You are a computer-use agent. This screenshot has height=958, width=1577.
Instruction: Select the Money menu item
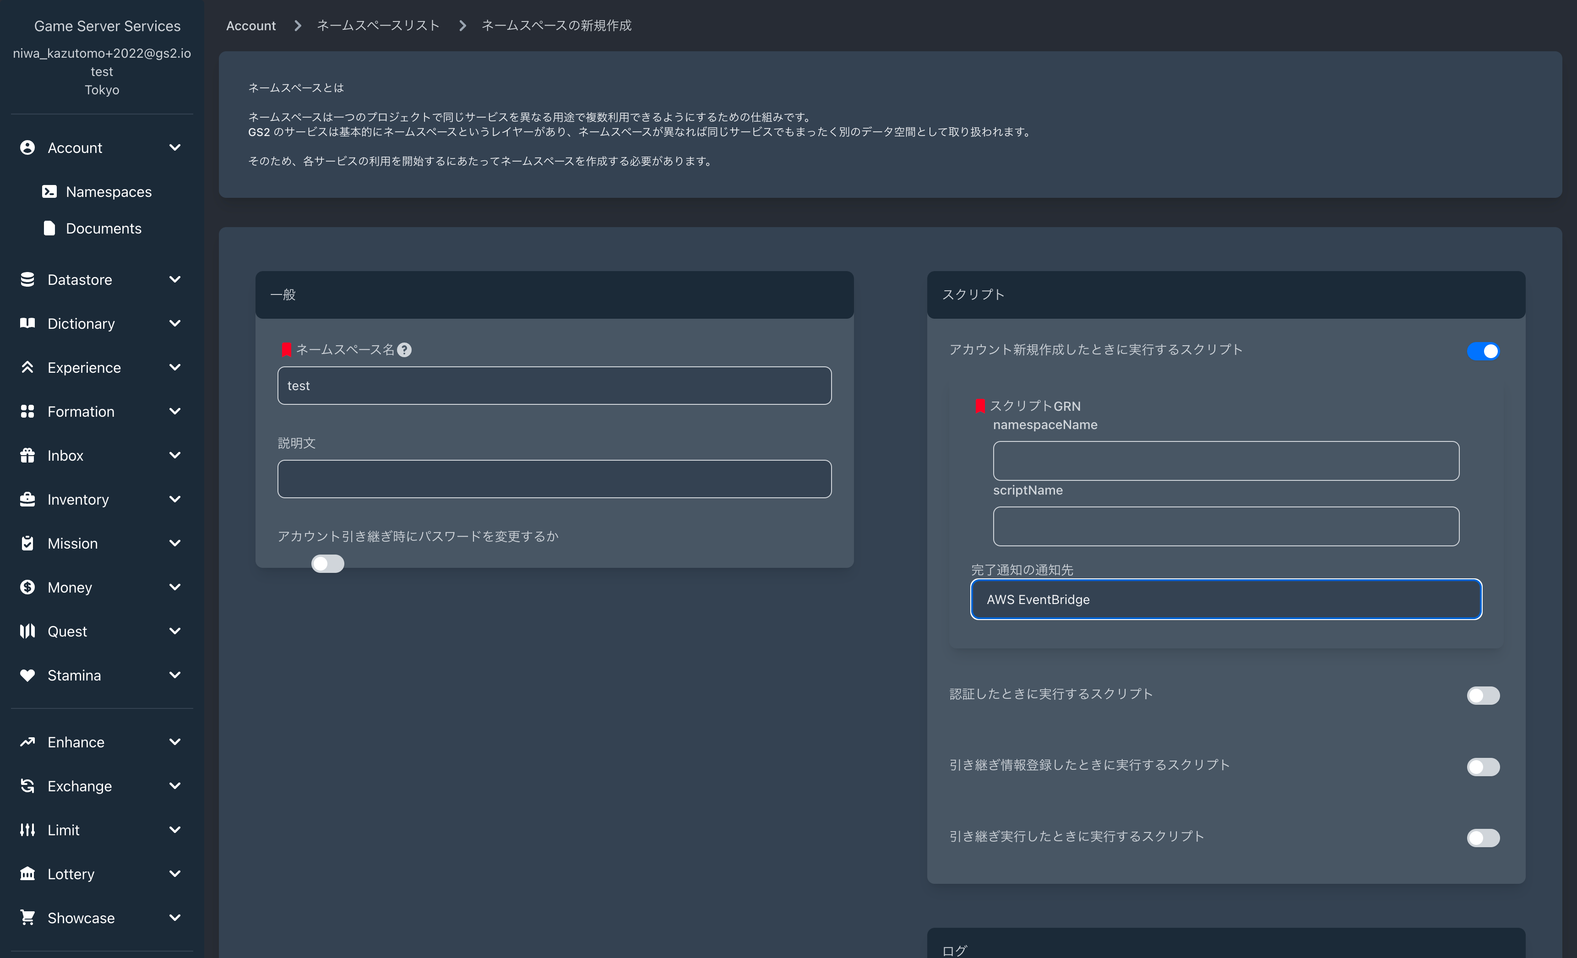(x=70, y=588)
